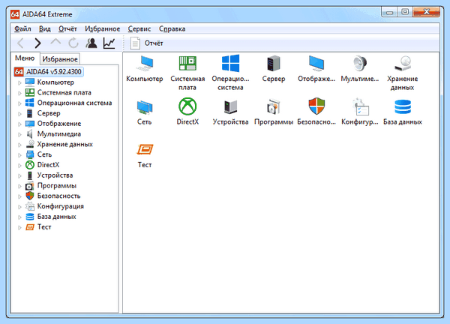Expand the Компьютер tree node
Viewport: 450px width, 324px height.
click(19, 82)
